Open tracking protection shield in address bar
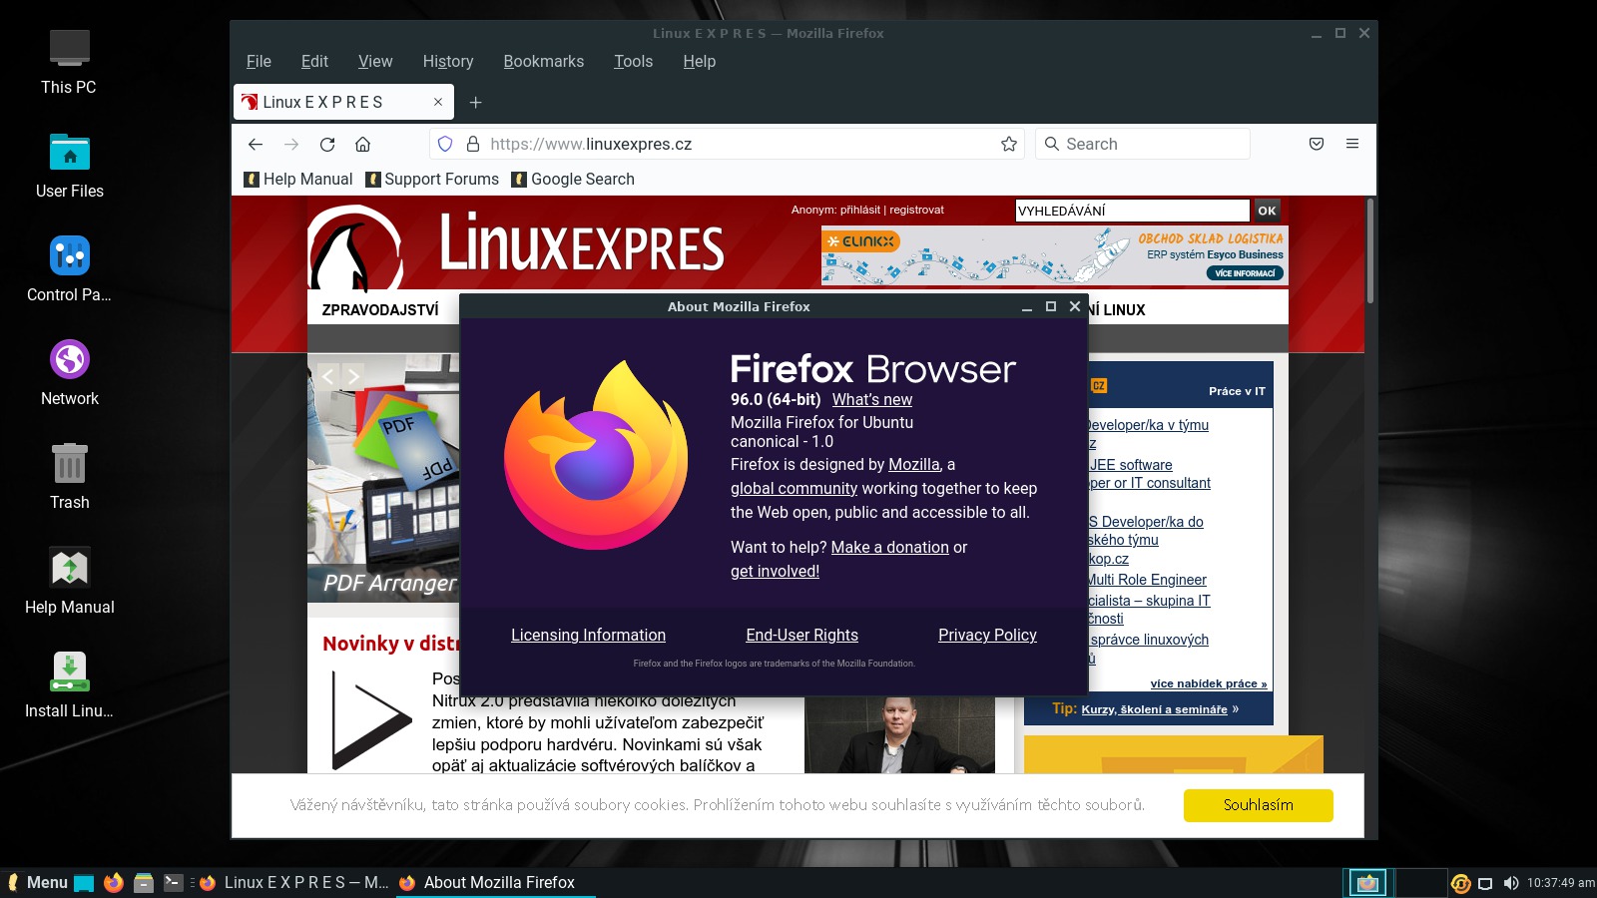This screenshot has height=898, width=1597. [445, 144]
